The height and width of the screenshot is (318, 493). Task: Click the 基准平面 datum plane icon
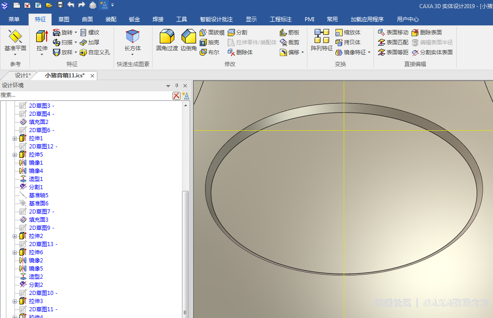pyautogui.click(x=15, y=37)
